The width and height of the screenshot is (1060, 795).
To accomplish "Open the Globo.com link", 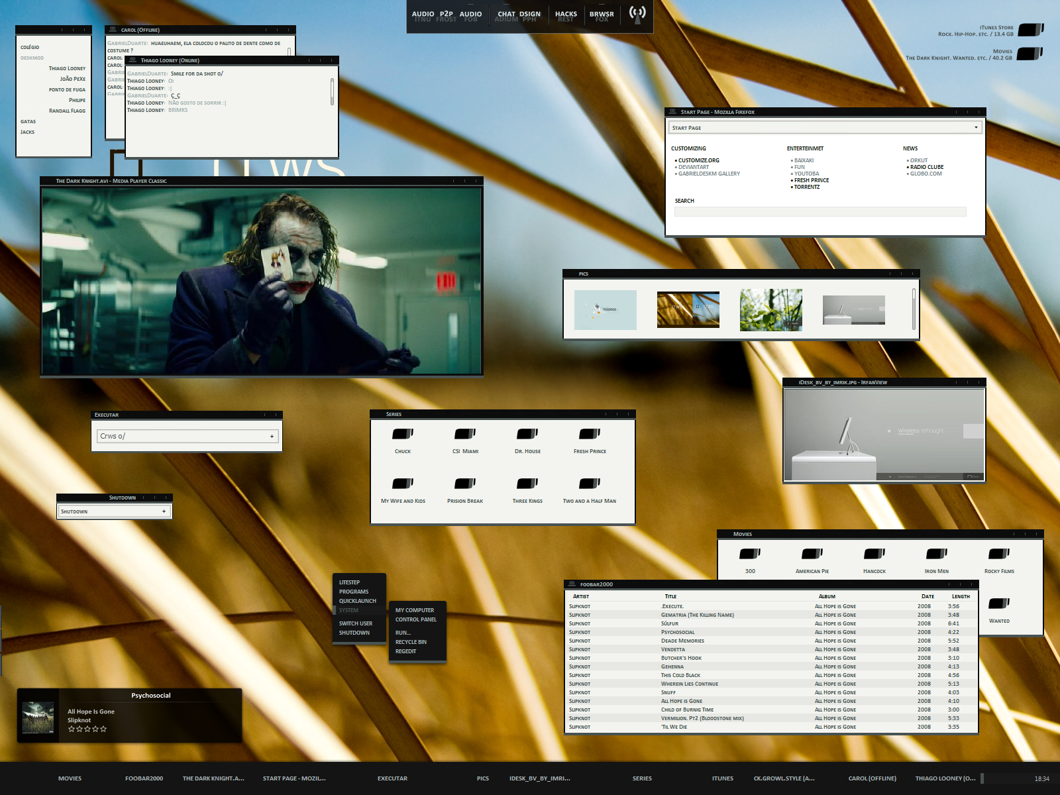I will click(x=926, y=174).
